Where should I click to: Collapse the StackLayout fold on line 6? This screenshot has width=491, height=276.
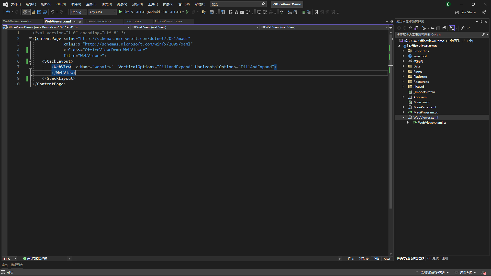point(30,61)
